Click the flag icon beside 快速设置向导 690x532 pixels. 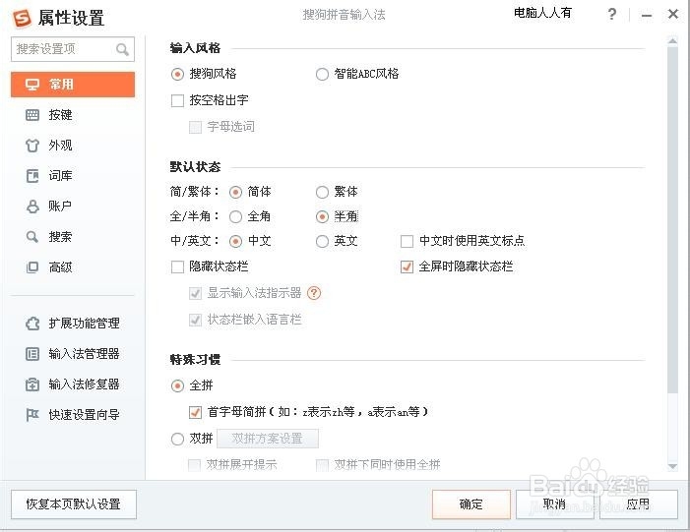click(x=31, y=415)
